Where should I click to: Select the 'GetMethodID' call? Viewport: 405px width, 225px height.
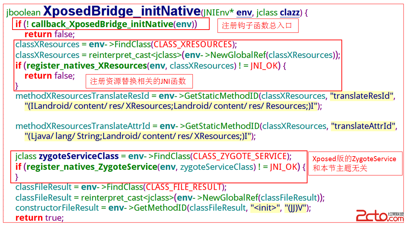160,208
